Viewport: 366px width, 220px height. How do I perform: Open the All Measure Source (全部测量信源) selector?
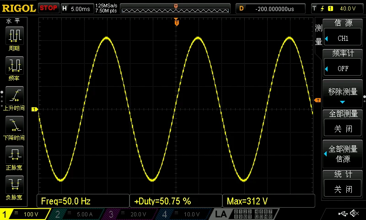pyautogui.click(x=343, y=154)
